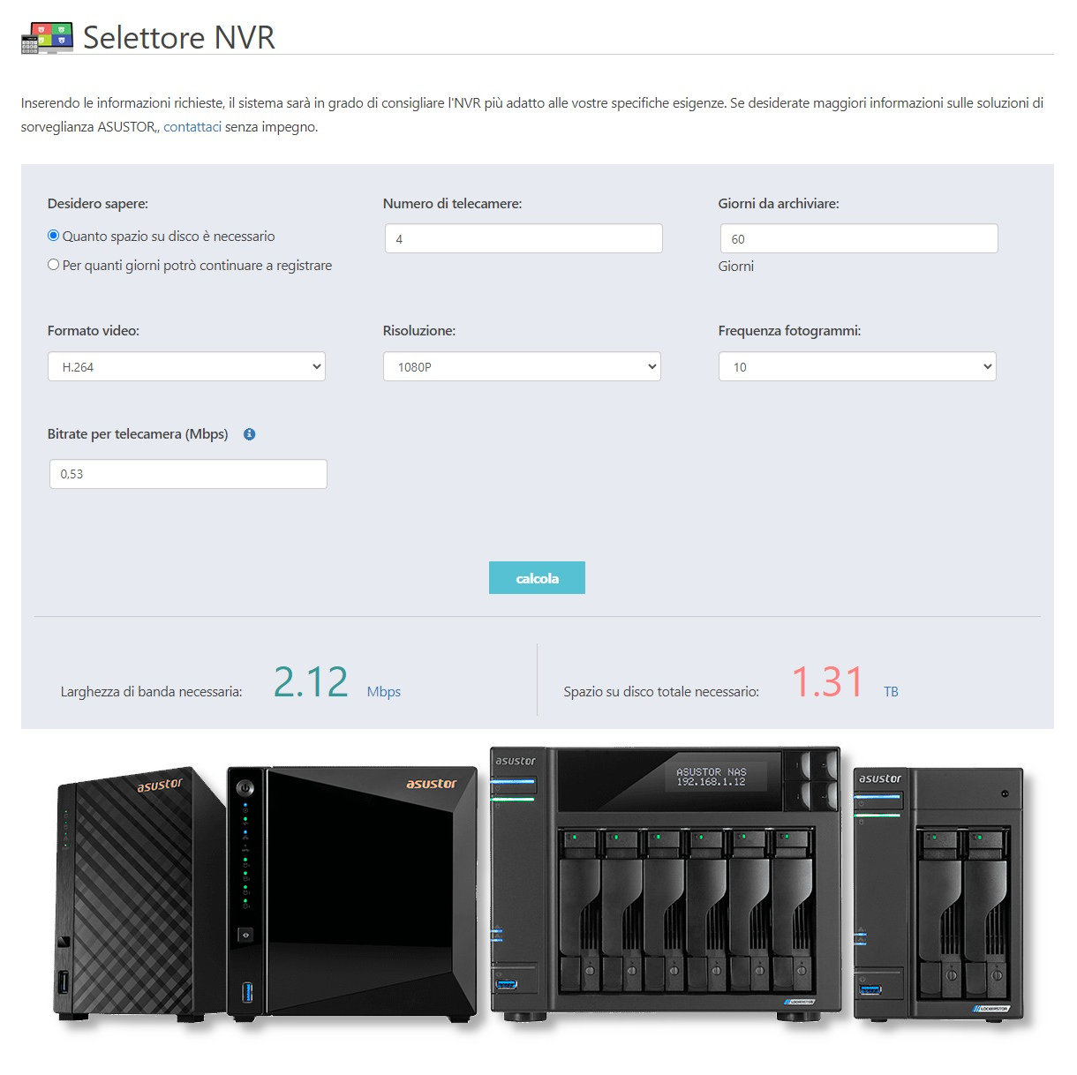This screenshot has width=1077, height=1075.
Task: Click the 'Desidero sapere:' label
Action: (x=98, y=204)
